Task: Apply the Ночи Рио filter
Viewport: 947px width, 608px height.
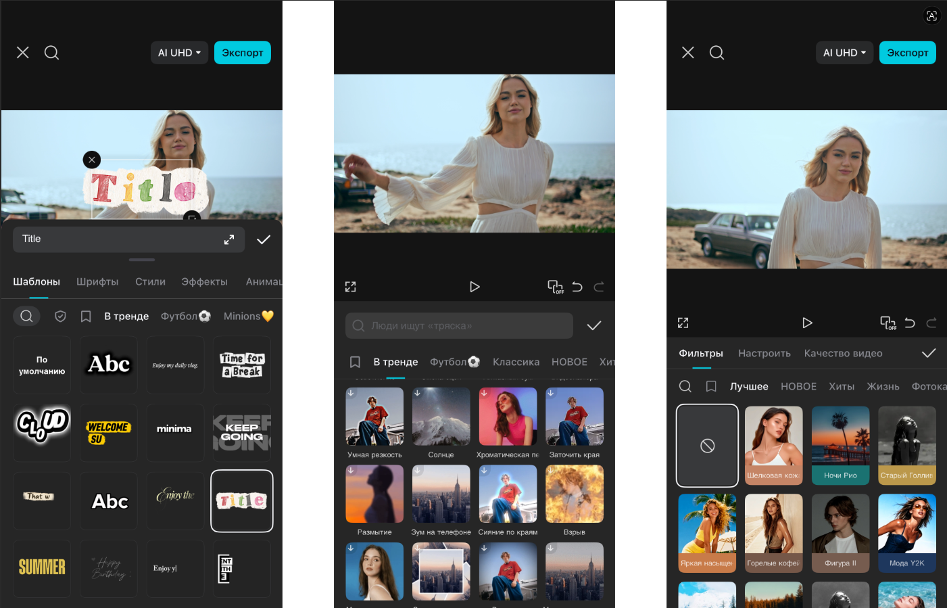Action: pyautogui.click(x=840, y=446)
